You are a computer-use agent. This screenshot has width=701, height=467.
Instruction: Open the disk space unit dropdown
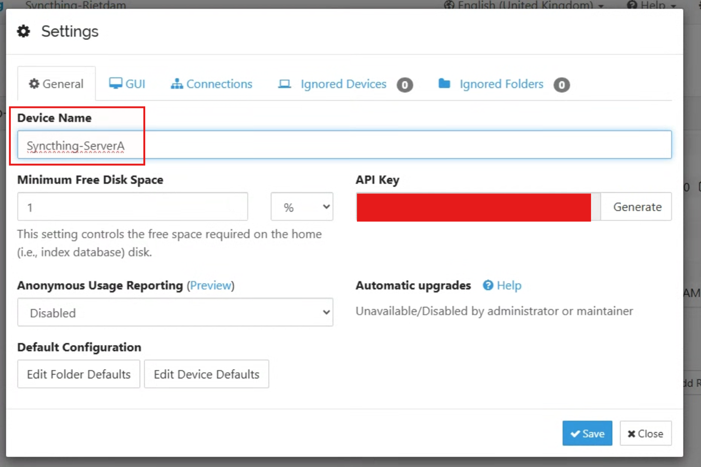[x=302, y=207]
